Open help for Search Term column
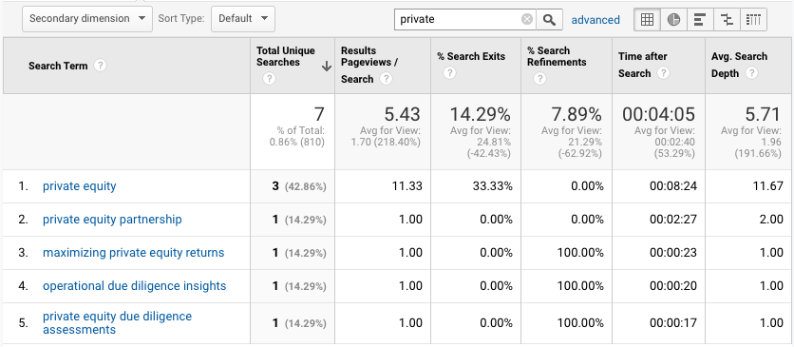 click(101, 66)
